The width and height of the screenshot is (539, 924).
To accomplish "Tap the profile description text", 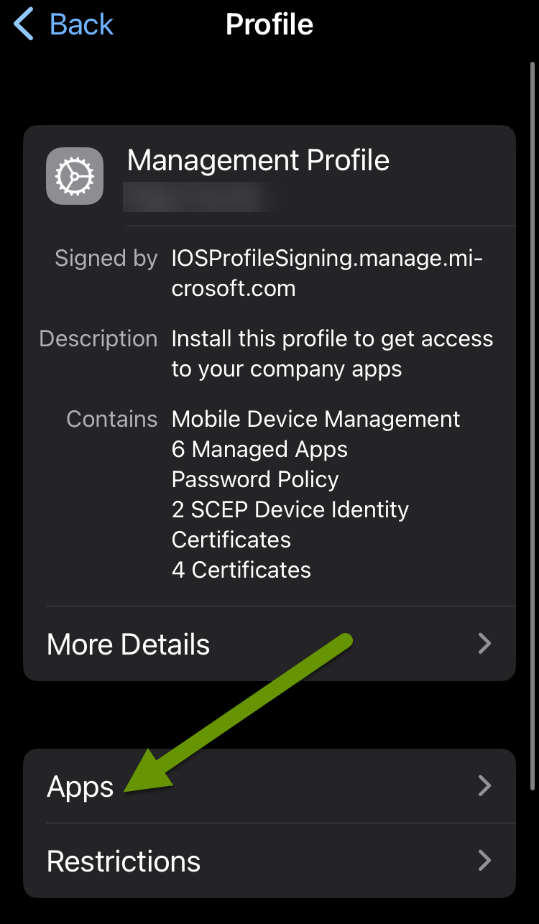I will coord(332,353).
